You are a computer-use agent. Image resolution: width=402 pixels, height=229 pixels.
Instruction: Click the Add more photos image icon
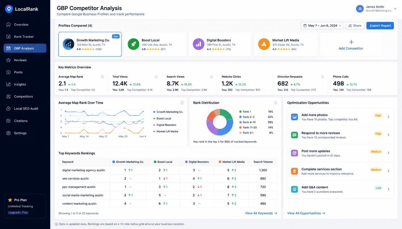(x=294, y=117)
